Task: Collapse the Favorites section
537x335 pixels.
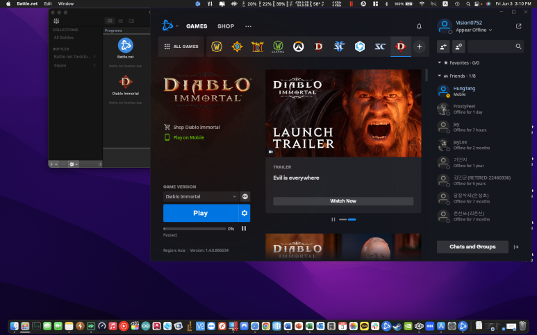Action: [x=439, y=62]
